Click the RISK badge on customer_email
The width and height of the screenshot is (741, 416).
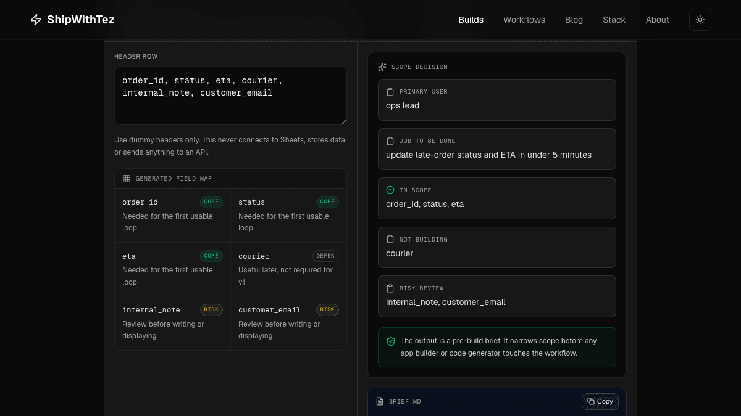[x=327, y=309]
